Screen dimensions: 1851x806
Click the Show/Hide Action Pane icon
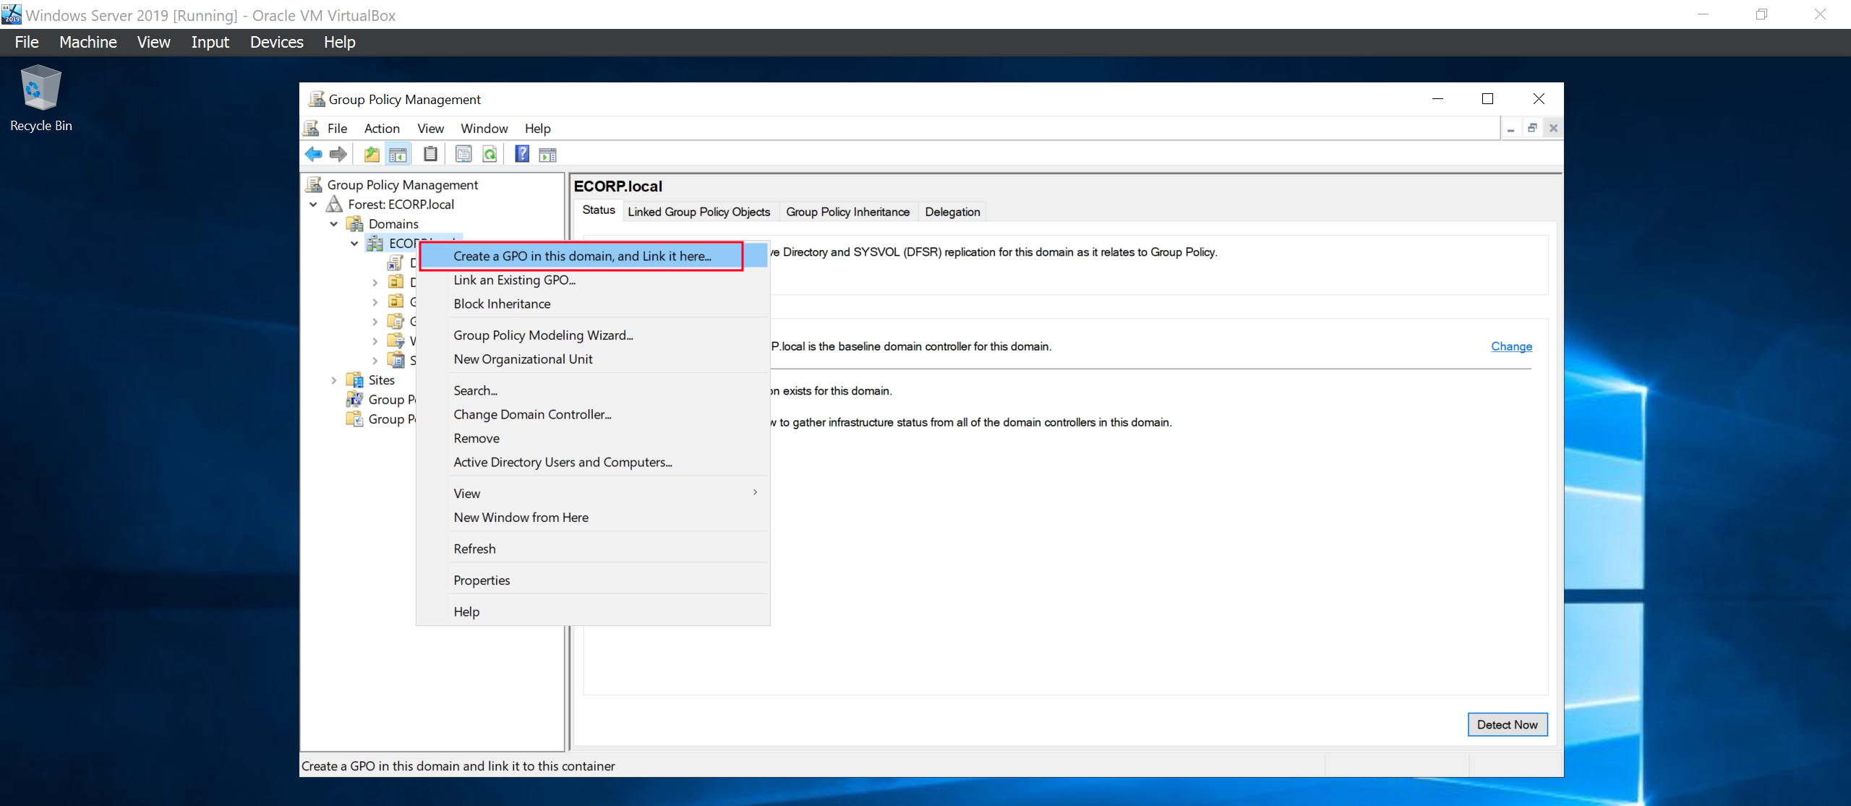548,154
